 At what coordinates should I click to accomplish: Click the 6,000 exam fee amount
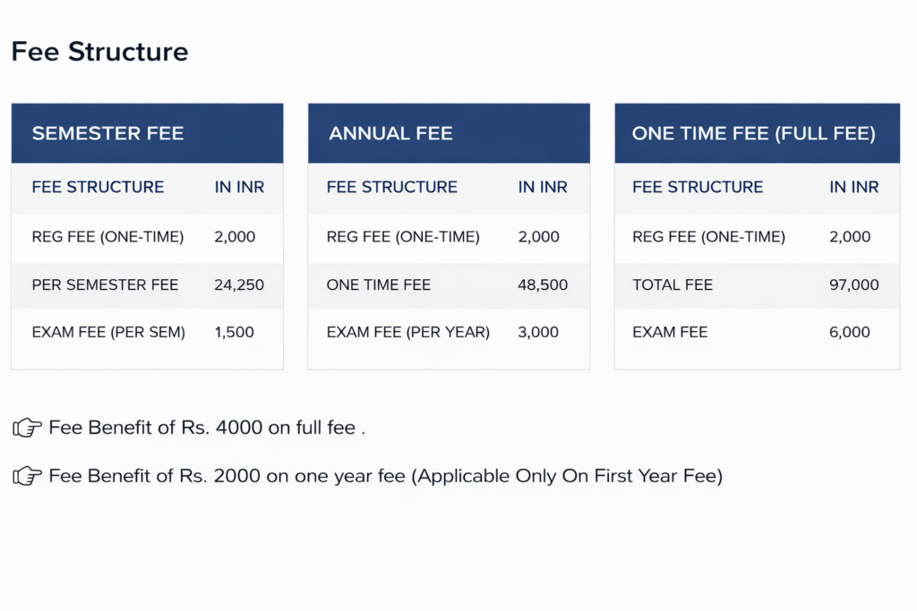pos(850,333)
